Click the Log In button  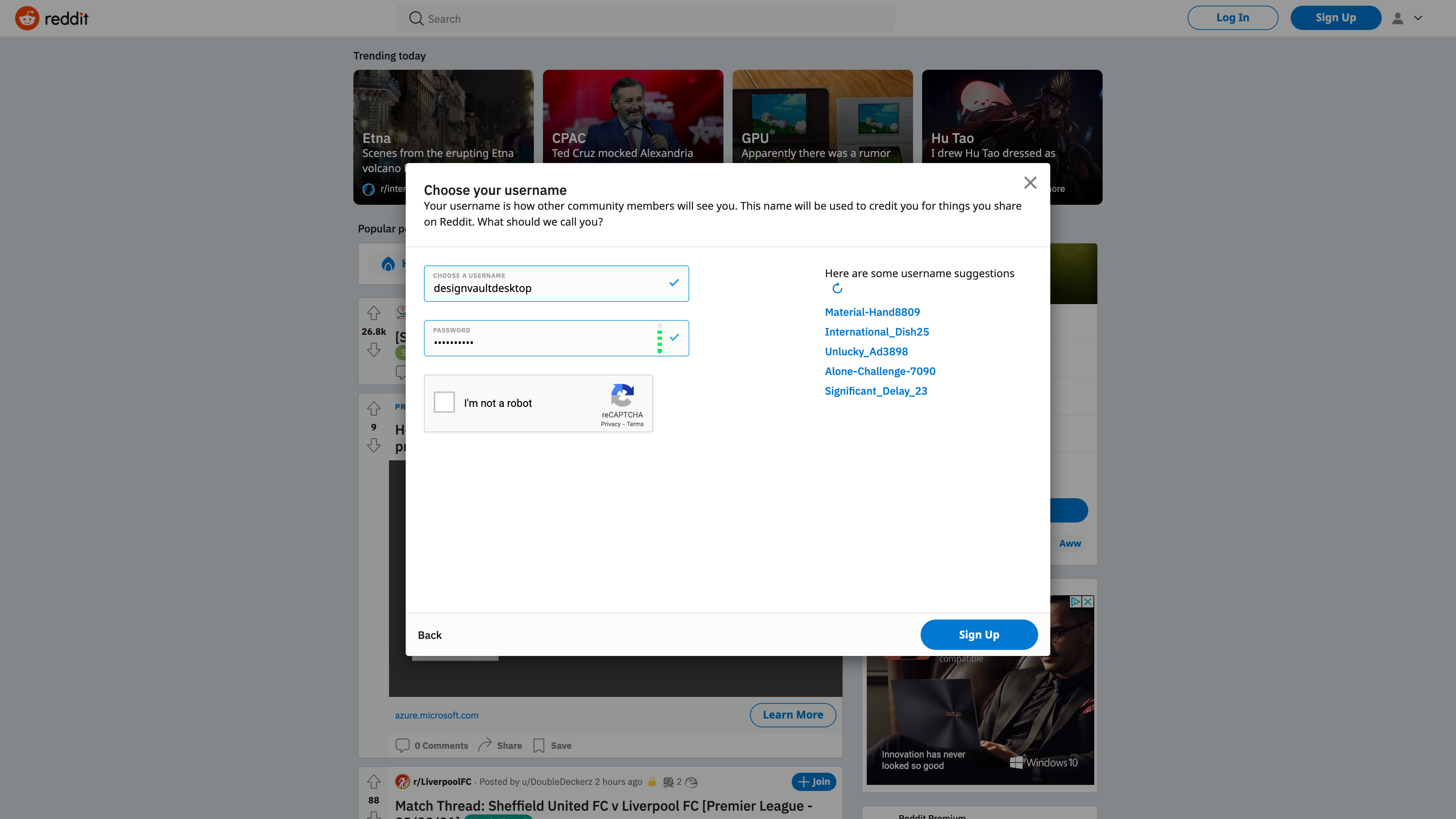coord(1232,17)
